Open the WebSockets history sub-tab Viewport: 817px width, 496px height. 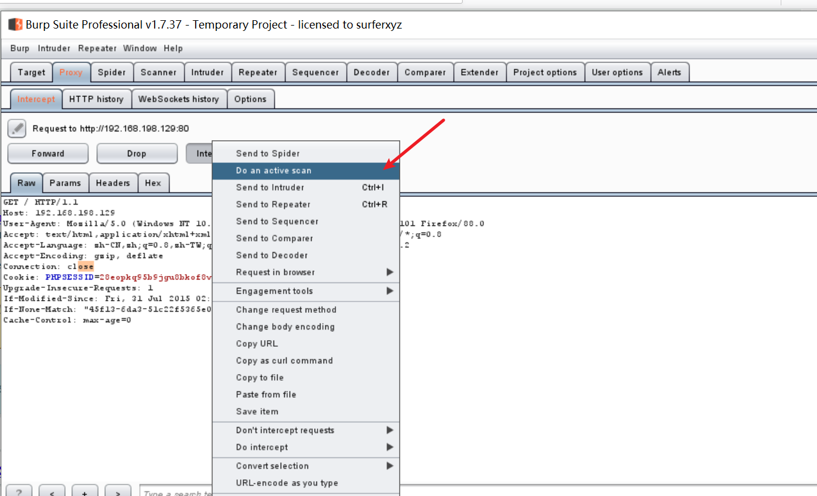click(x=179, y=99)
